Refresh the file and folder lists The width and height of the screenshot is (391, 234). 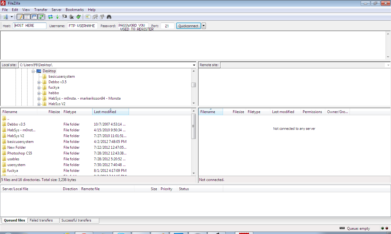coord(50,17)
